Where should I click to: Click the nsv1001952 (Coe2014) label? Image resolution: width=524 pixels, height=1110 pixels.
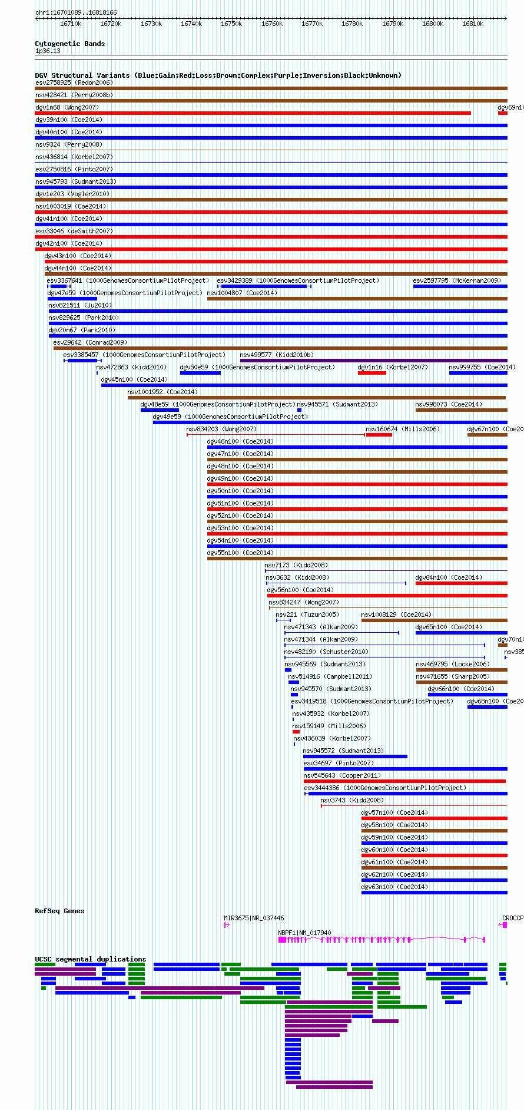(162, 392)
